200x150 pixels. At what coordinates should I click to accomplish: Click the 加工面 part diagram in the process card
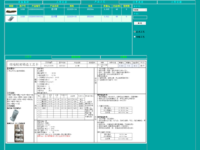[14, 115]
